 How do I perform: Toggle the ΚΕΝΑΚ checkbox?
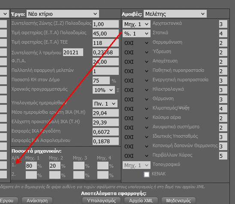147,174
